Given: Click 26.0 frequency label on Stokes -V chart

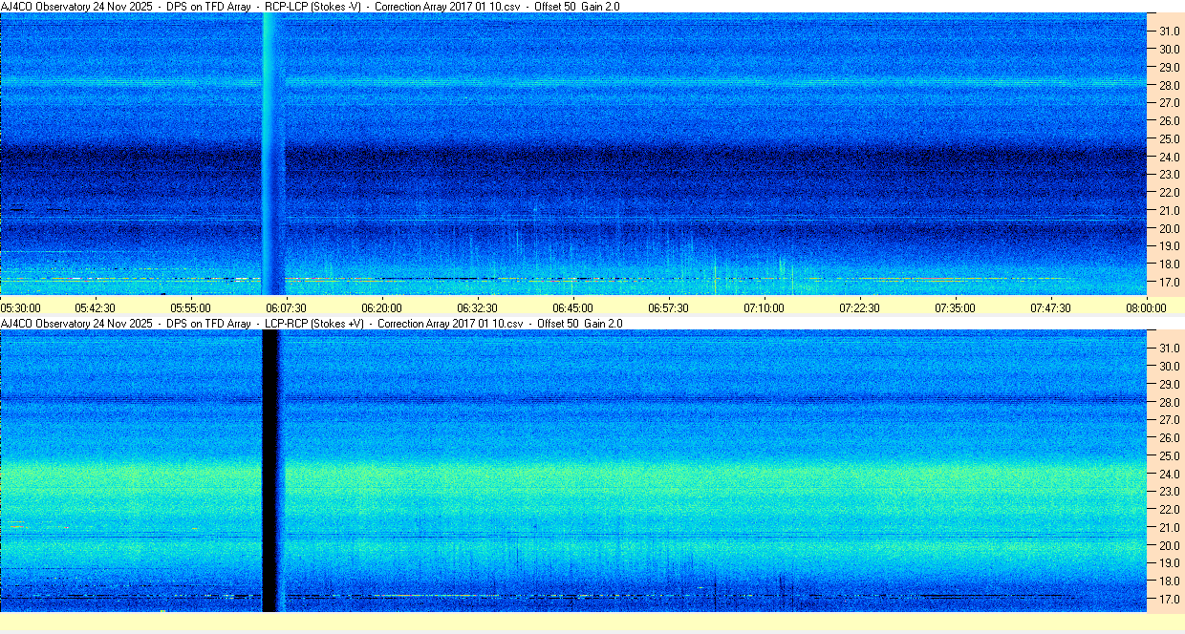Looking at the screenshot, I should pos(1169,121).
